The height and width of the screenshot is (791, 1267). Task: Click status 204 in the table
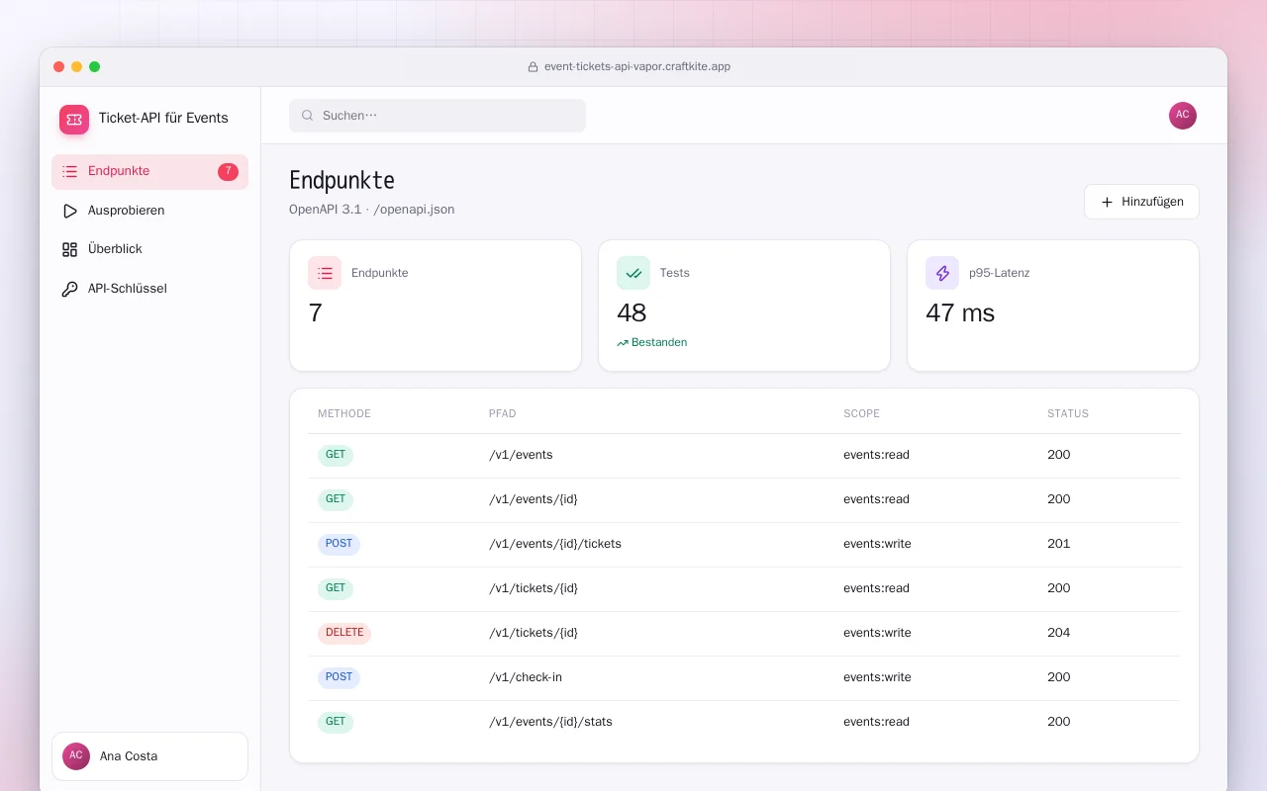point(1059,634)
